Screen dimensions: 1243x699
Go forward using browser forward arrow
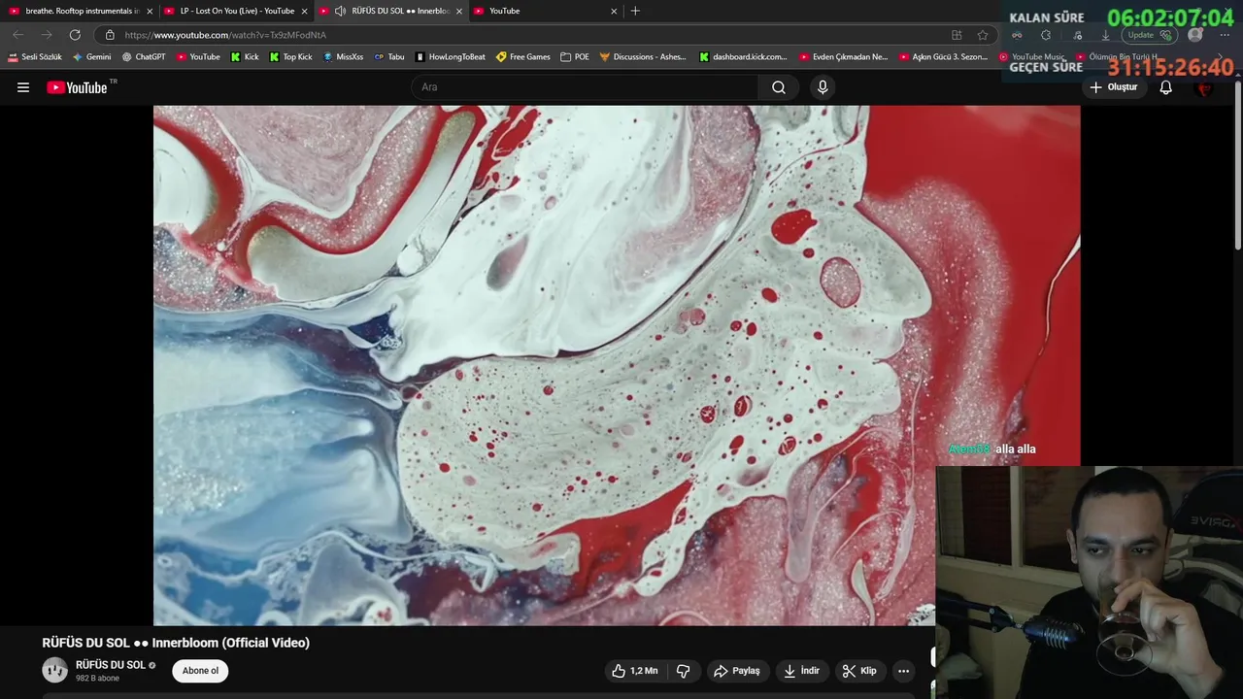(x=46, y=35)
